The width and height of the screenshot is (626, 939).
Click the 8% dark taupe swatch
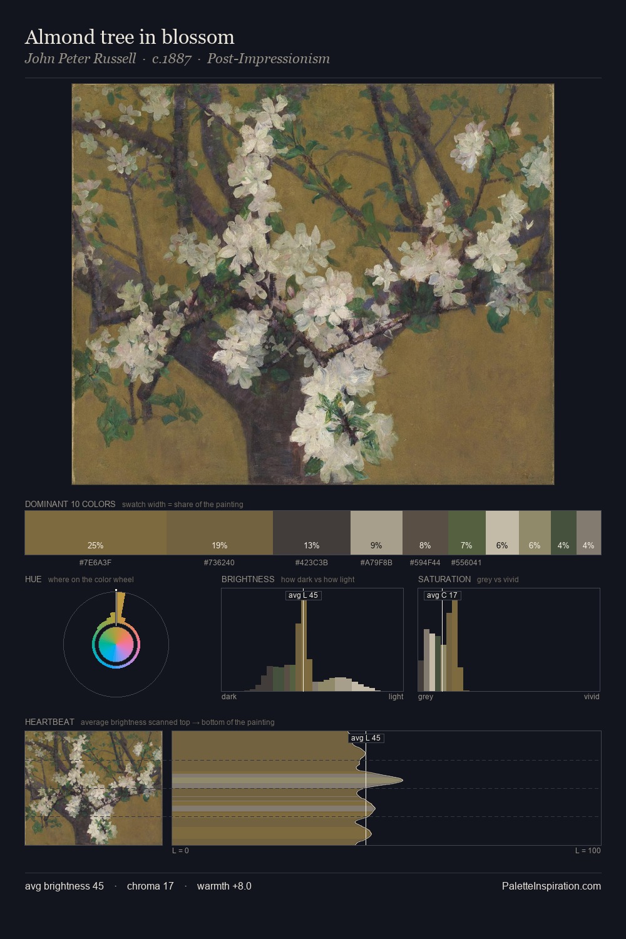click(x=425, y=533)
